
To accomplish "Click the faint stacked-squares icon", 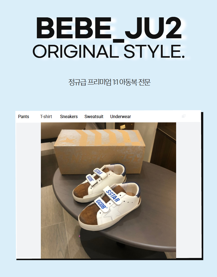I will tap(183, 116).
